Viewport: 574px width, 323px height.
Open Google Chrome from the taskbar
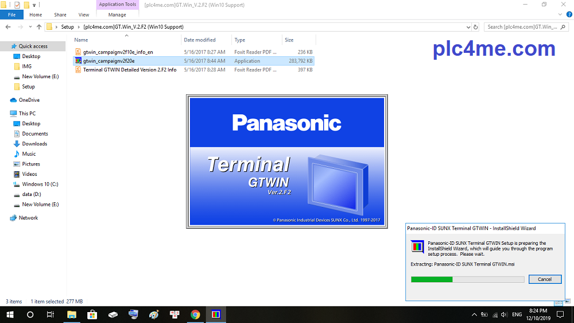point(195,314)
